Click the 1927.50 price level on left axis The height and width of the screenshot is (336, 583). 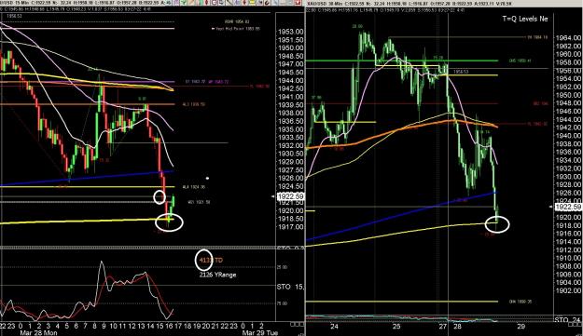click(x=291, y=169)
